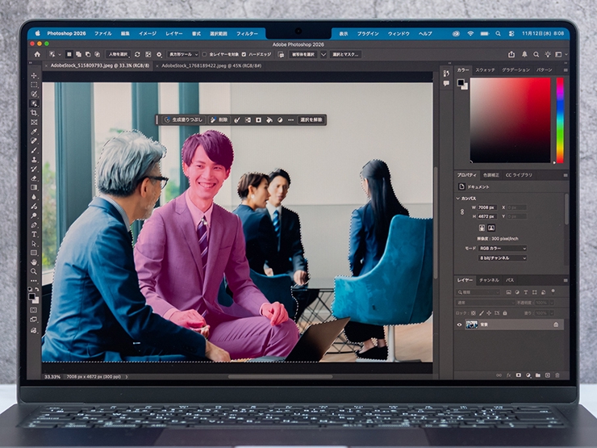Collapse the カンバス section

click(457, 198)
